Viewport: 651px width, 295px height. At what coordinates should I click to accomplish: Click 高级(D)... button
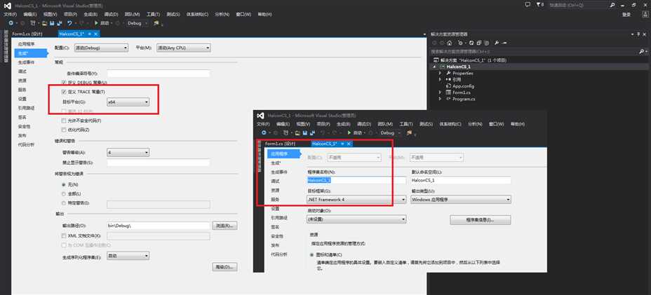pos(225,267)
